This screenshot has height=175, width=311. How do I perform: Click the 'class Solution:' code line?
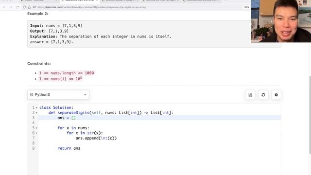click(56, 107)
